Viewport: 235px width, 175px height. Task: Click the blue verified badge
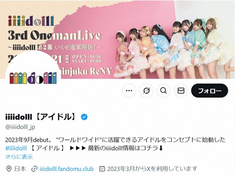coord(84,117)
